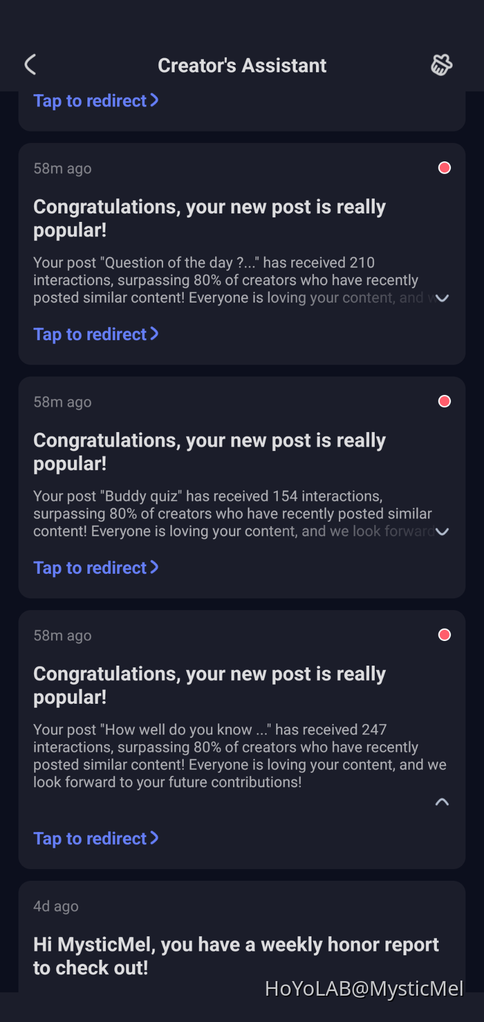Expand the Buddy quiz notification text
Screen dimensions: 484x1022
coord(442,532)
